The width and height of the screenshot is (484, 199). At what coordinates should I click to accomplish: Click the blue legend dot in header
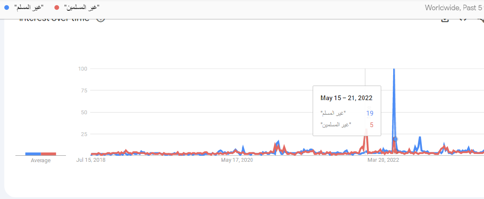(x=6, y=7)
